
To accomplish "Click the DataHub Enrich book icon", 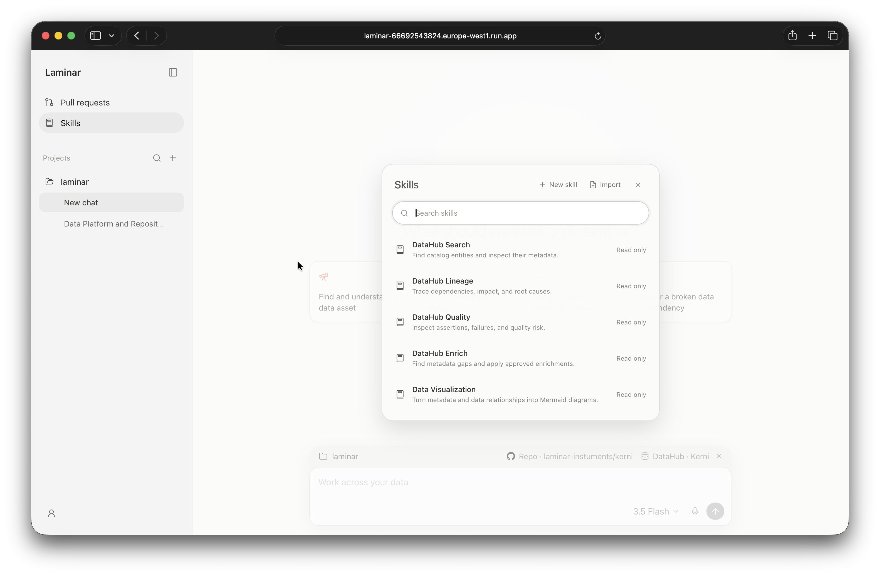I will [400, 358].
